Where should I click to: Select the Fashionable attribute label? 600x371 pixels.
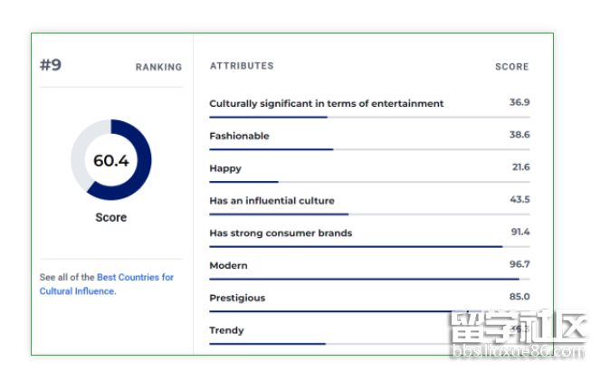tap(239, 136)
